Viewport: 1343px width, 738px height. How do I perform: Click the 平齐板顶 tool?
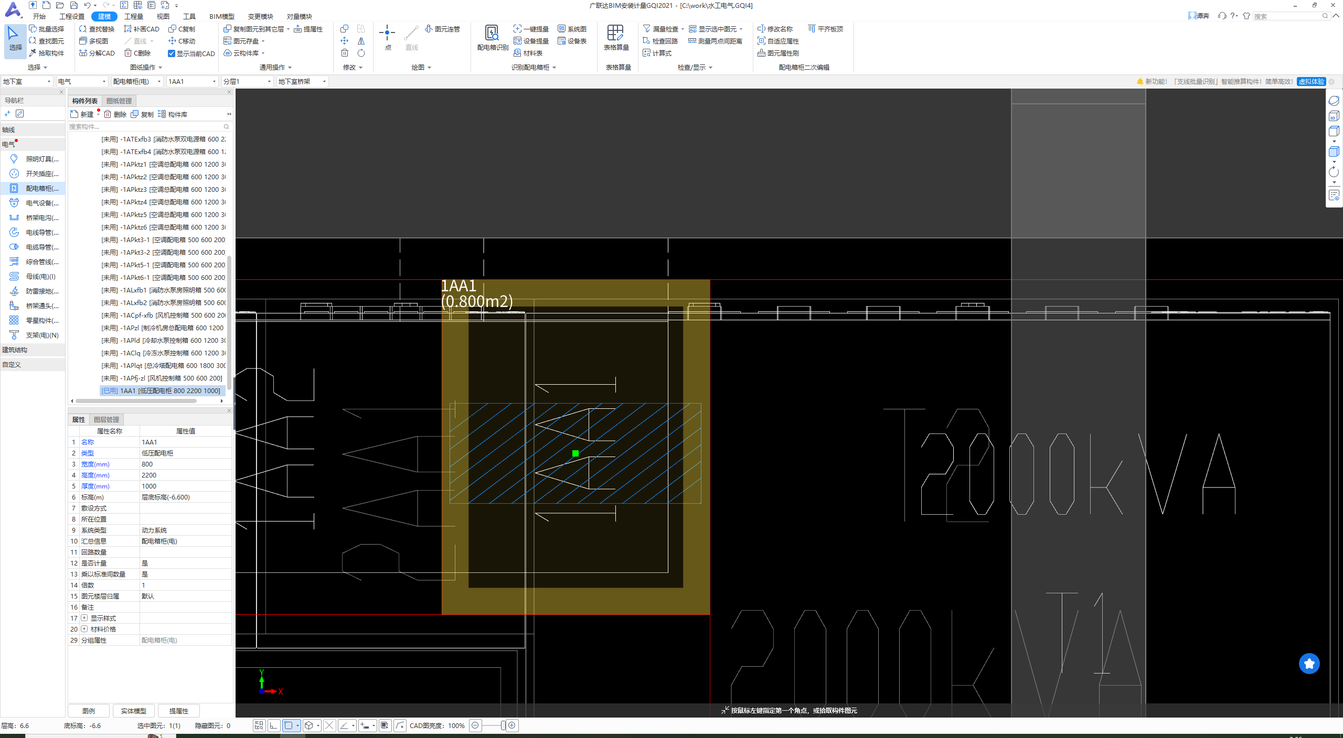(826, 29)
